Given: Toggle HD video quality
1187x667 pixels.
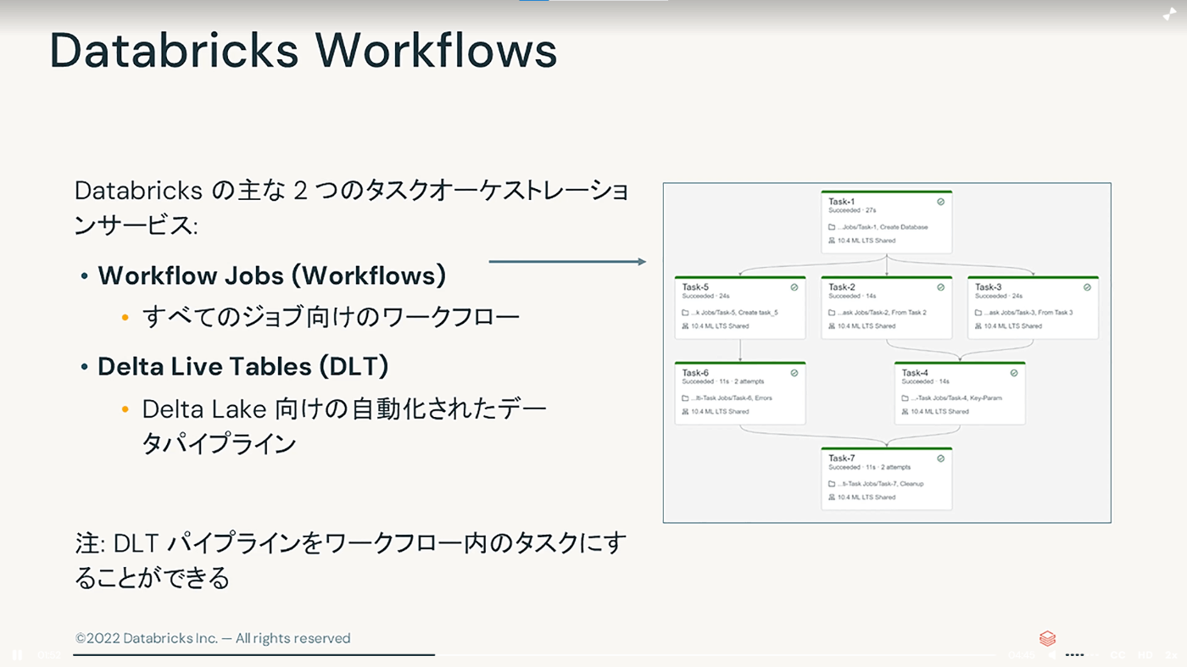Looking at the screenshot, I should [x=1145, y=655].
